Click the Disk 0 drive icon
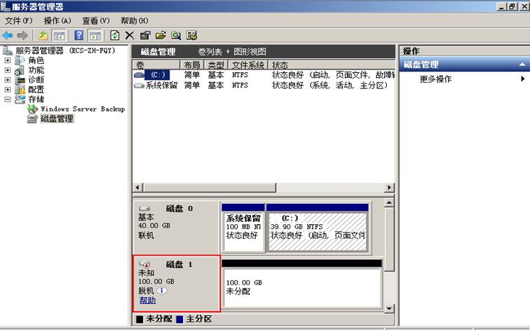530x330 pixels. click(x=144, y=208)
